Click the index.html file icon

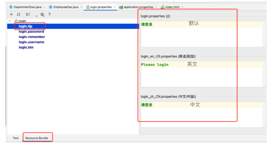point(163,7)
